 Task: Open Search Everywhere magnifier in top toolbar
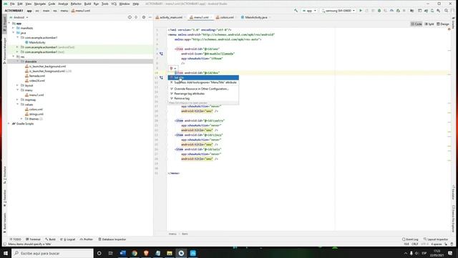(x=446, y=11)
